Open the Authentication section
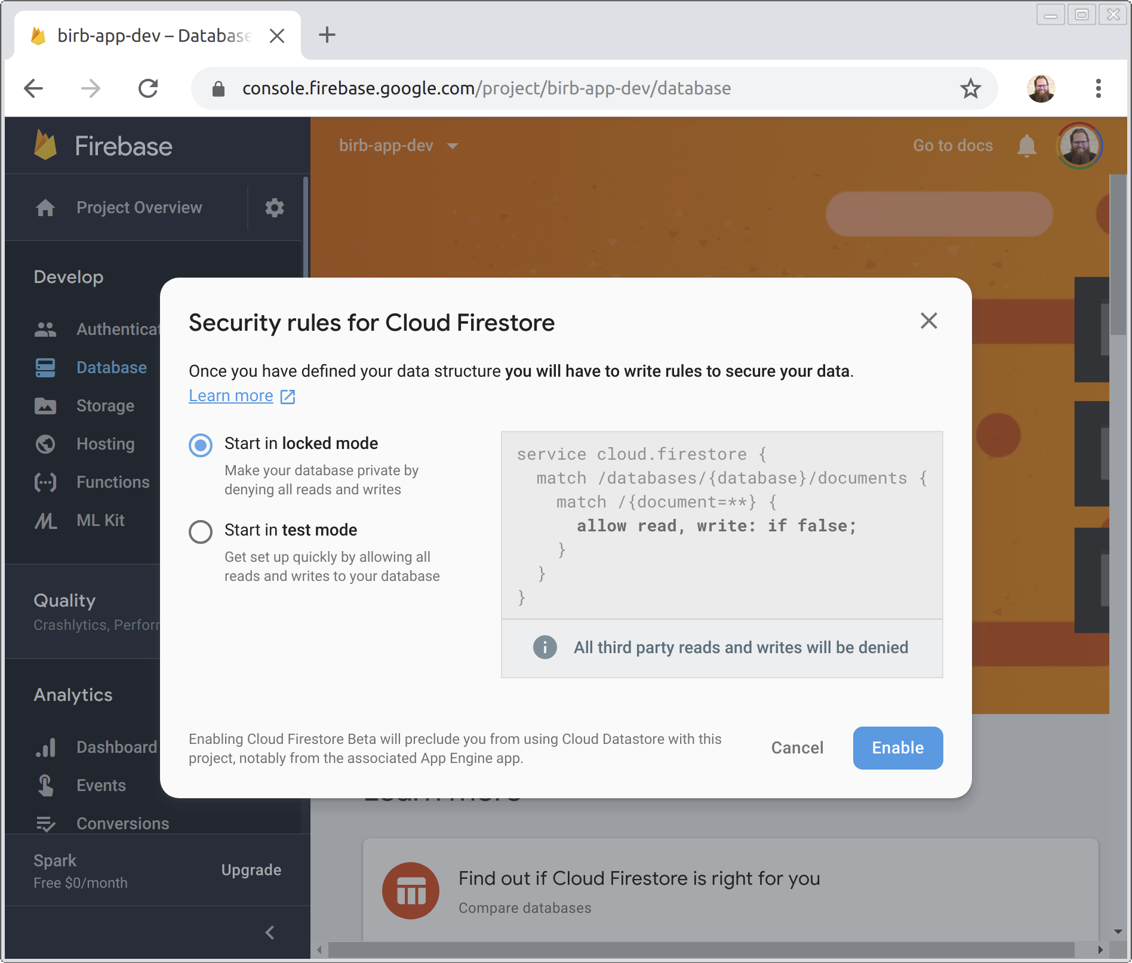 click(45, 329)
